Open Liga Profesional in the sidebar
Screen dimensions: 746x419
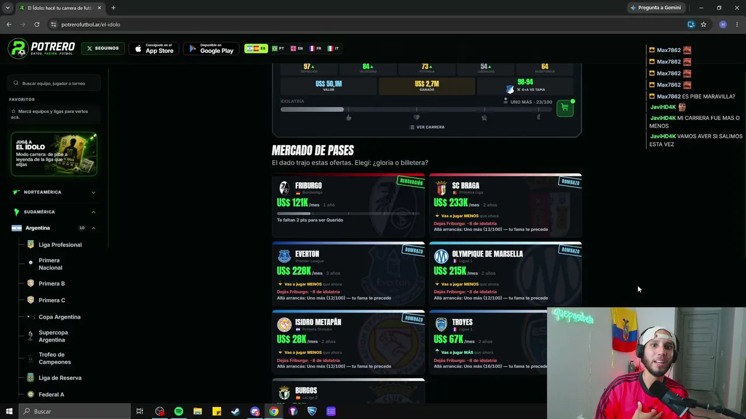pyautogui.click(x=60, y=245)
